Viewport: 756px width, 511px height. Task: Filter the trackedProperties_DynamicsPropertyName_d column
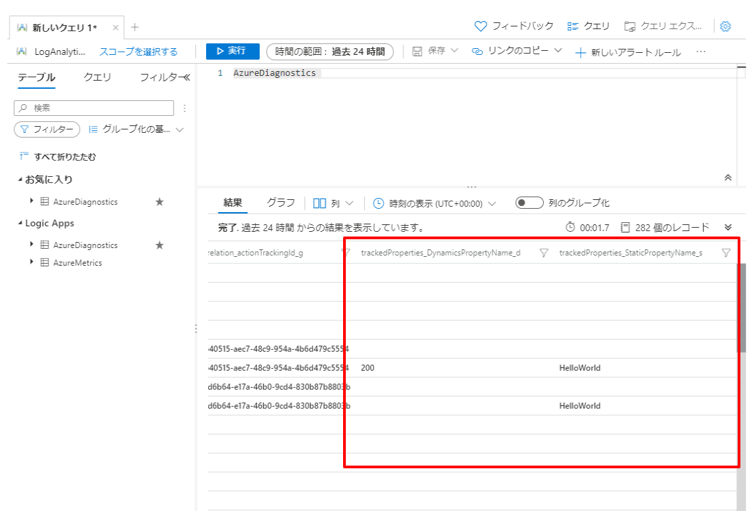point(544,253)
